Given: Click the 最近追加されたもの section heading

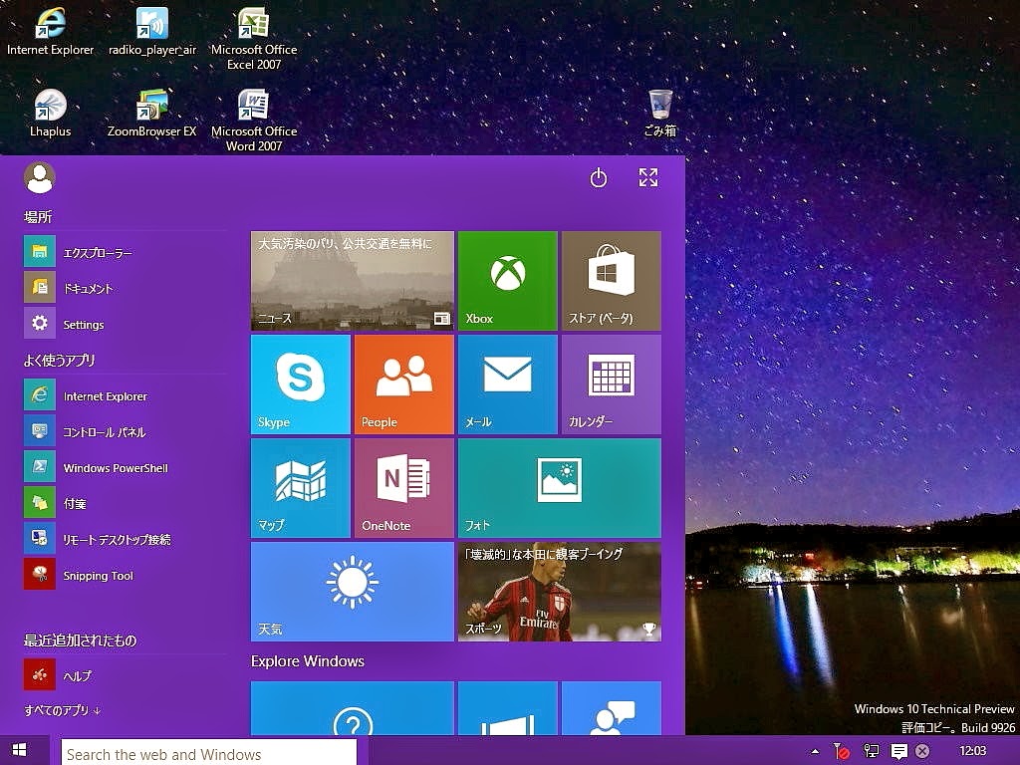Looking at the screenshot, I should pos(80,640).
